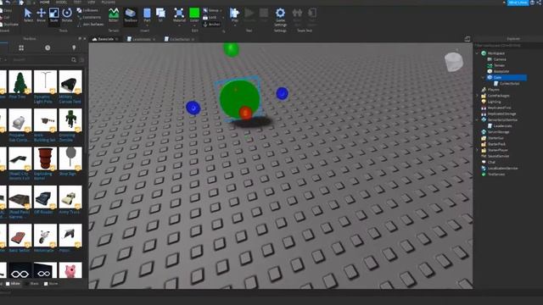This screenshot has width=543, height=305.
Task: Choose the Select tool in the ribbon
Action: click(x=28, y=15)
